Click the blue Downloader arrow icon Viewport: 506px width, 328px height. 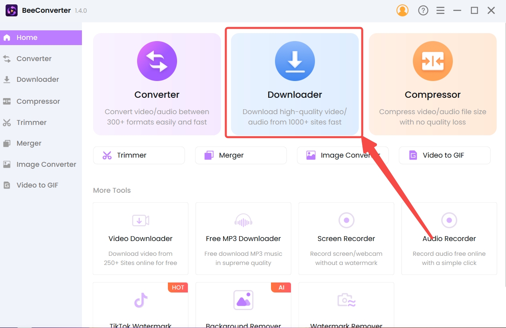click(x=295, y=61)
